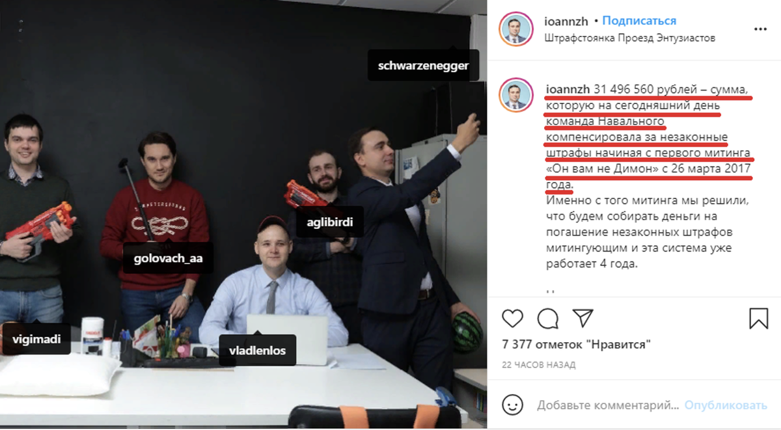View 7 377 likes list
This screenshot has width=781, height=430.
coord(577,344)
